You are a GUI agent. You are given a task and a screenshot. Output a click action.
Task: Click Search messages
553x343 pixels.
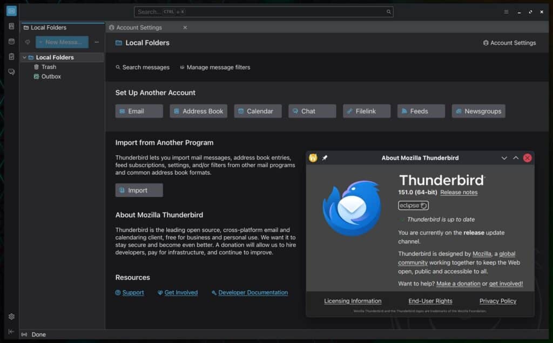point(143,67)
